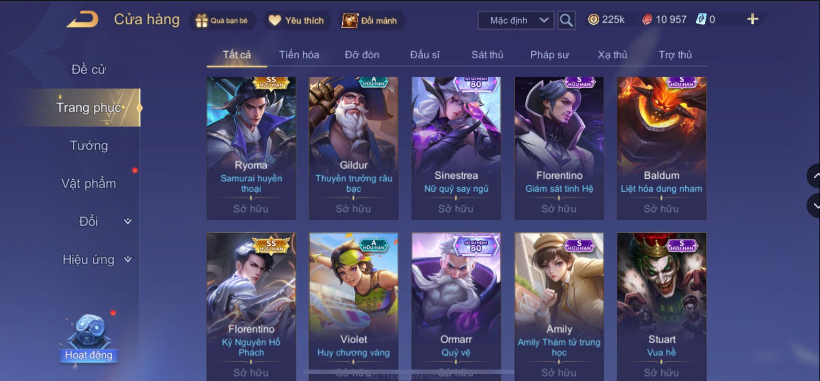The width and height of the screenshot is (820, 381).
Task: Click the horizontal scroll bar at bottom
Action: click(409, 371)
